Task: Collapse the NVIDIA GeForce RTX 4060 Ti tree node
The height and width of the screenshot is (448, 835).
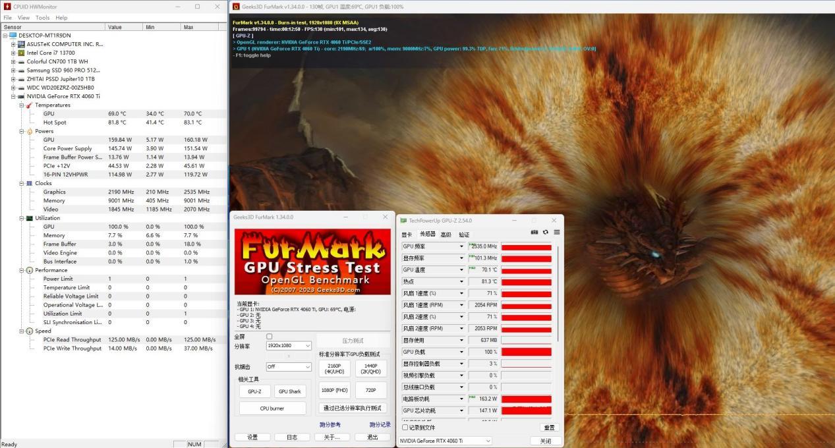Action: pos(13,96)
